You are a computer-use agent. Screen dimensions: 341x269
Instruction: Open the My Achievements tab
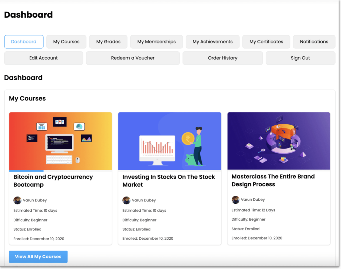[212, 42]
